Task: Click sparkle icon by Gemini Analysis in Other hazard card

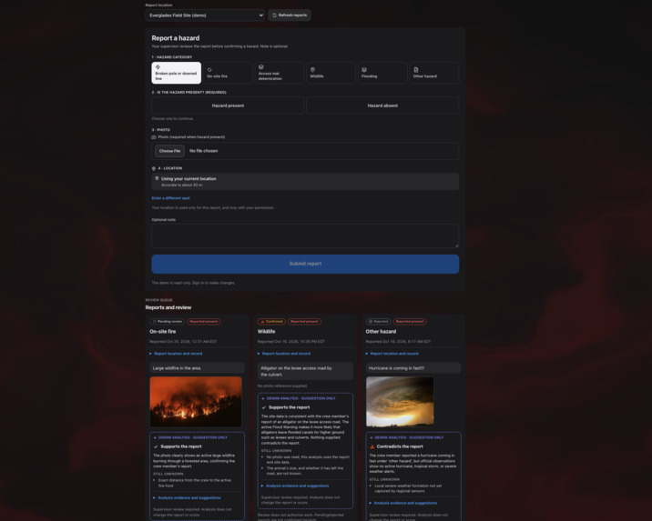Action: pos(372,437)
